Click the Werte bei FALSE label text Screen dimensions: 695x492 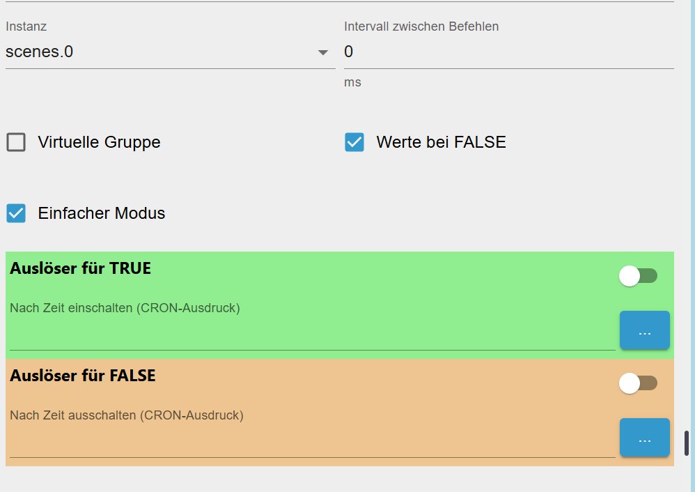[x=441, y=142]
